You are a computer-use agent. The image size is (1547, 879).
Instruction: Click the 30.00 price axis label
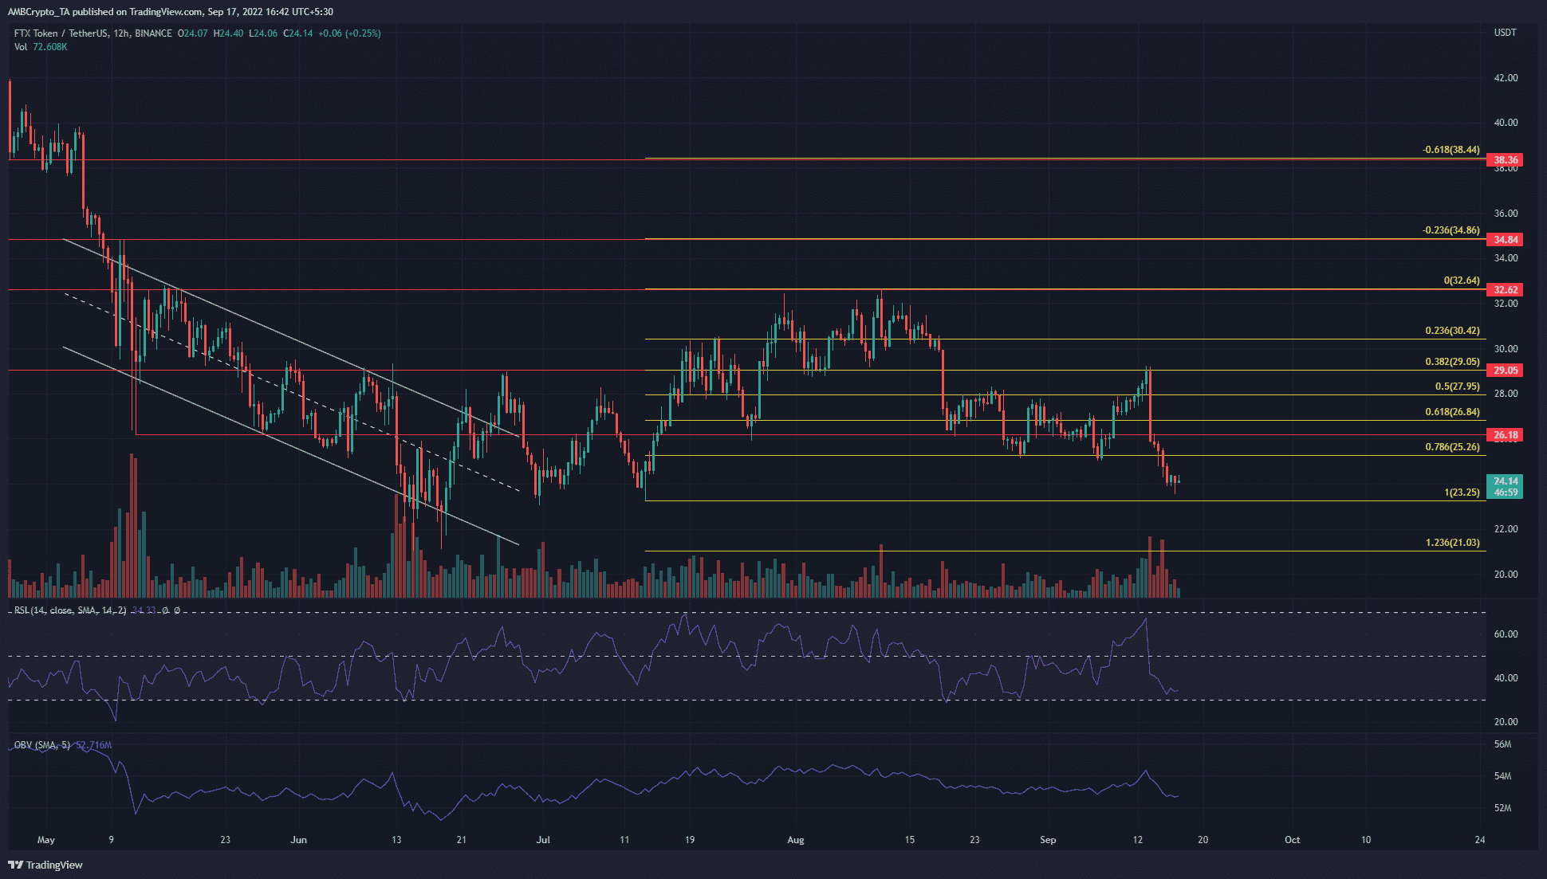[x=1506, y=349]
